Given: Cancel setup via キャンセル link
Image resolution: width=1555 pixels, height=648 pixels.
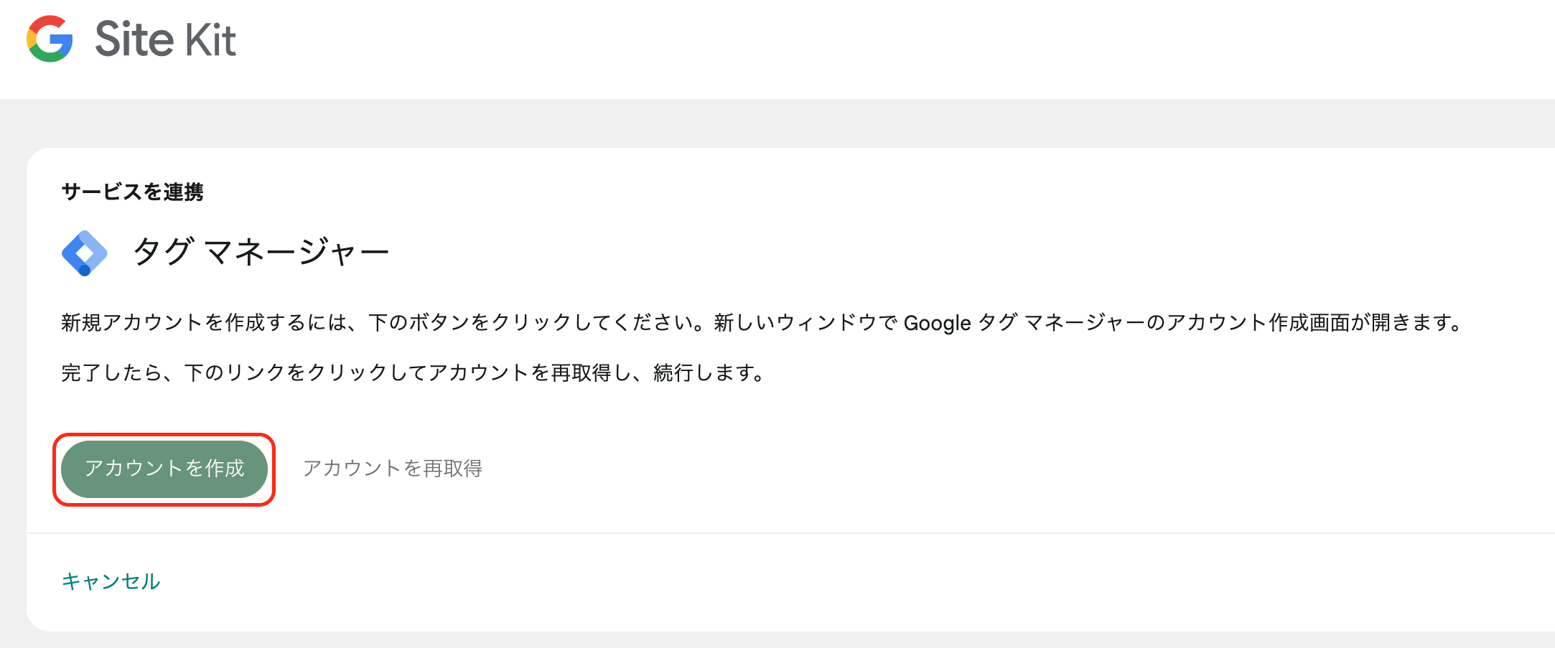Looking at the screenshot, I should (111, 581).
